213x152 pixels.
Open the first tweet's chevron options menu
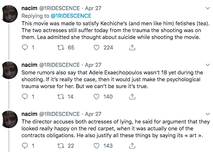pos(208,8)
